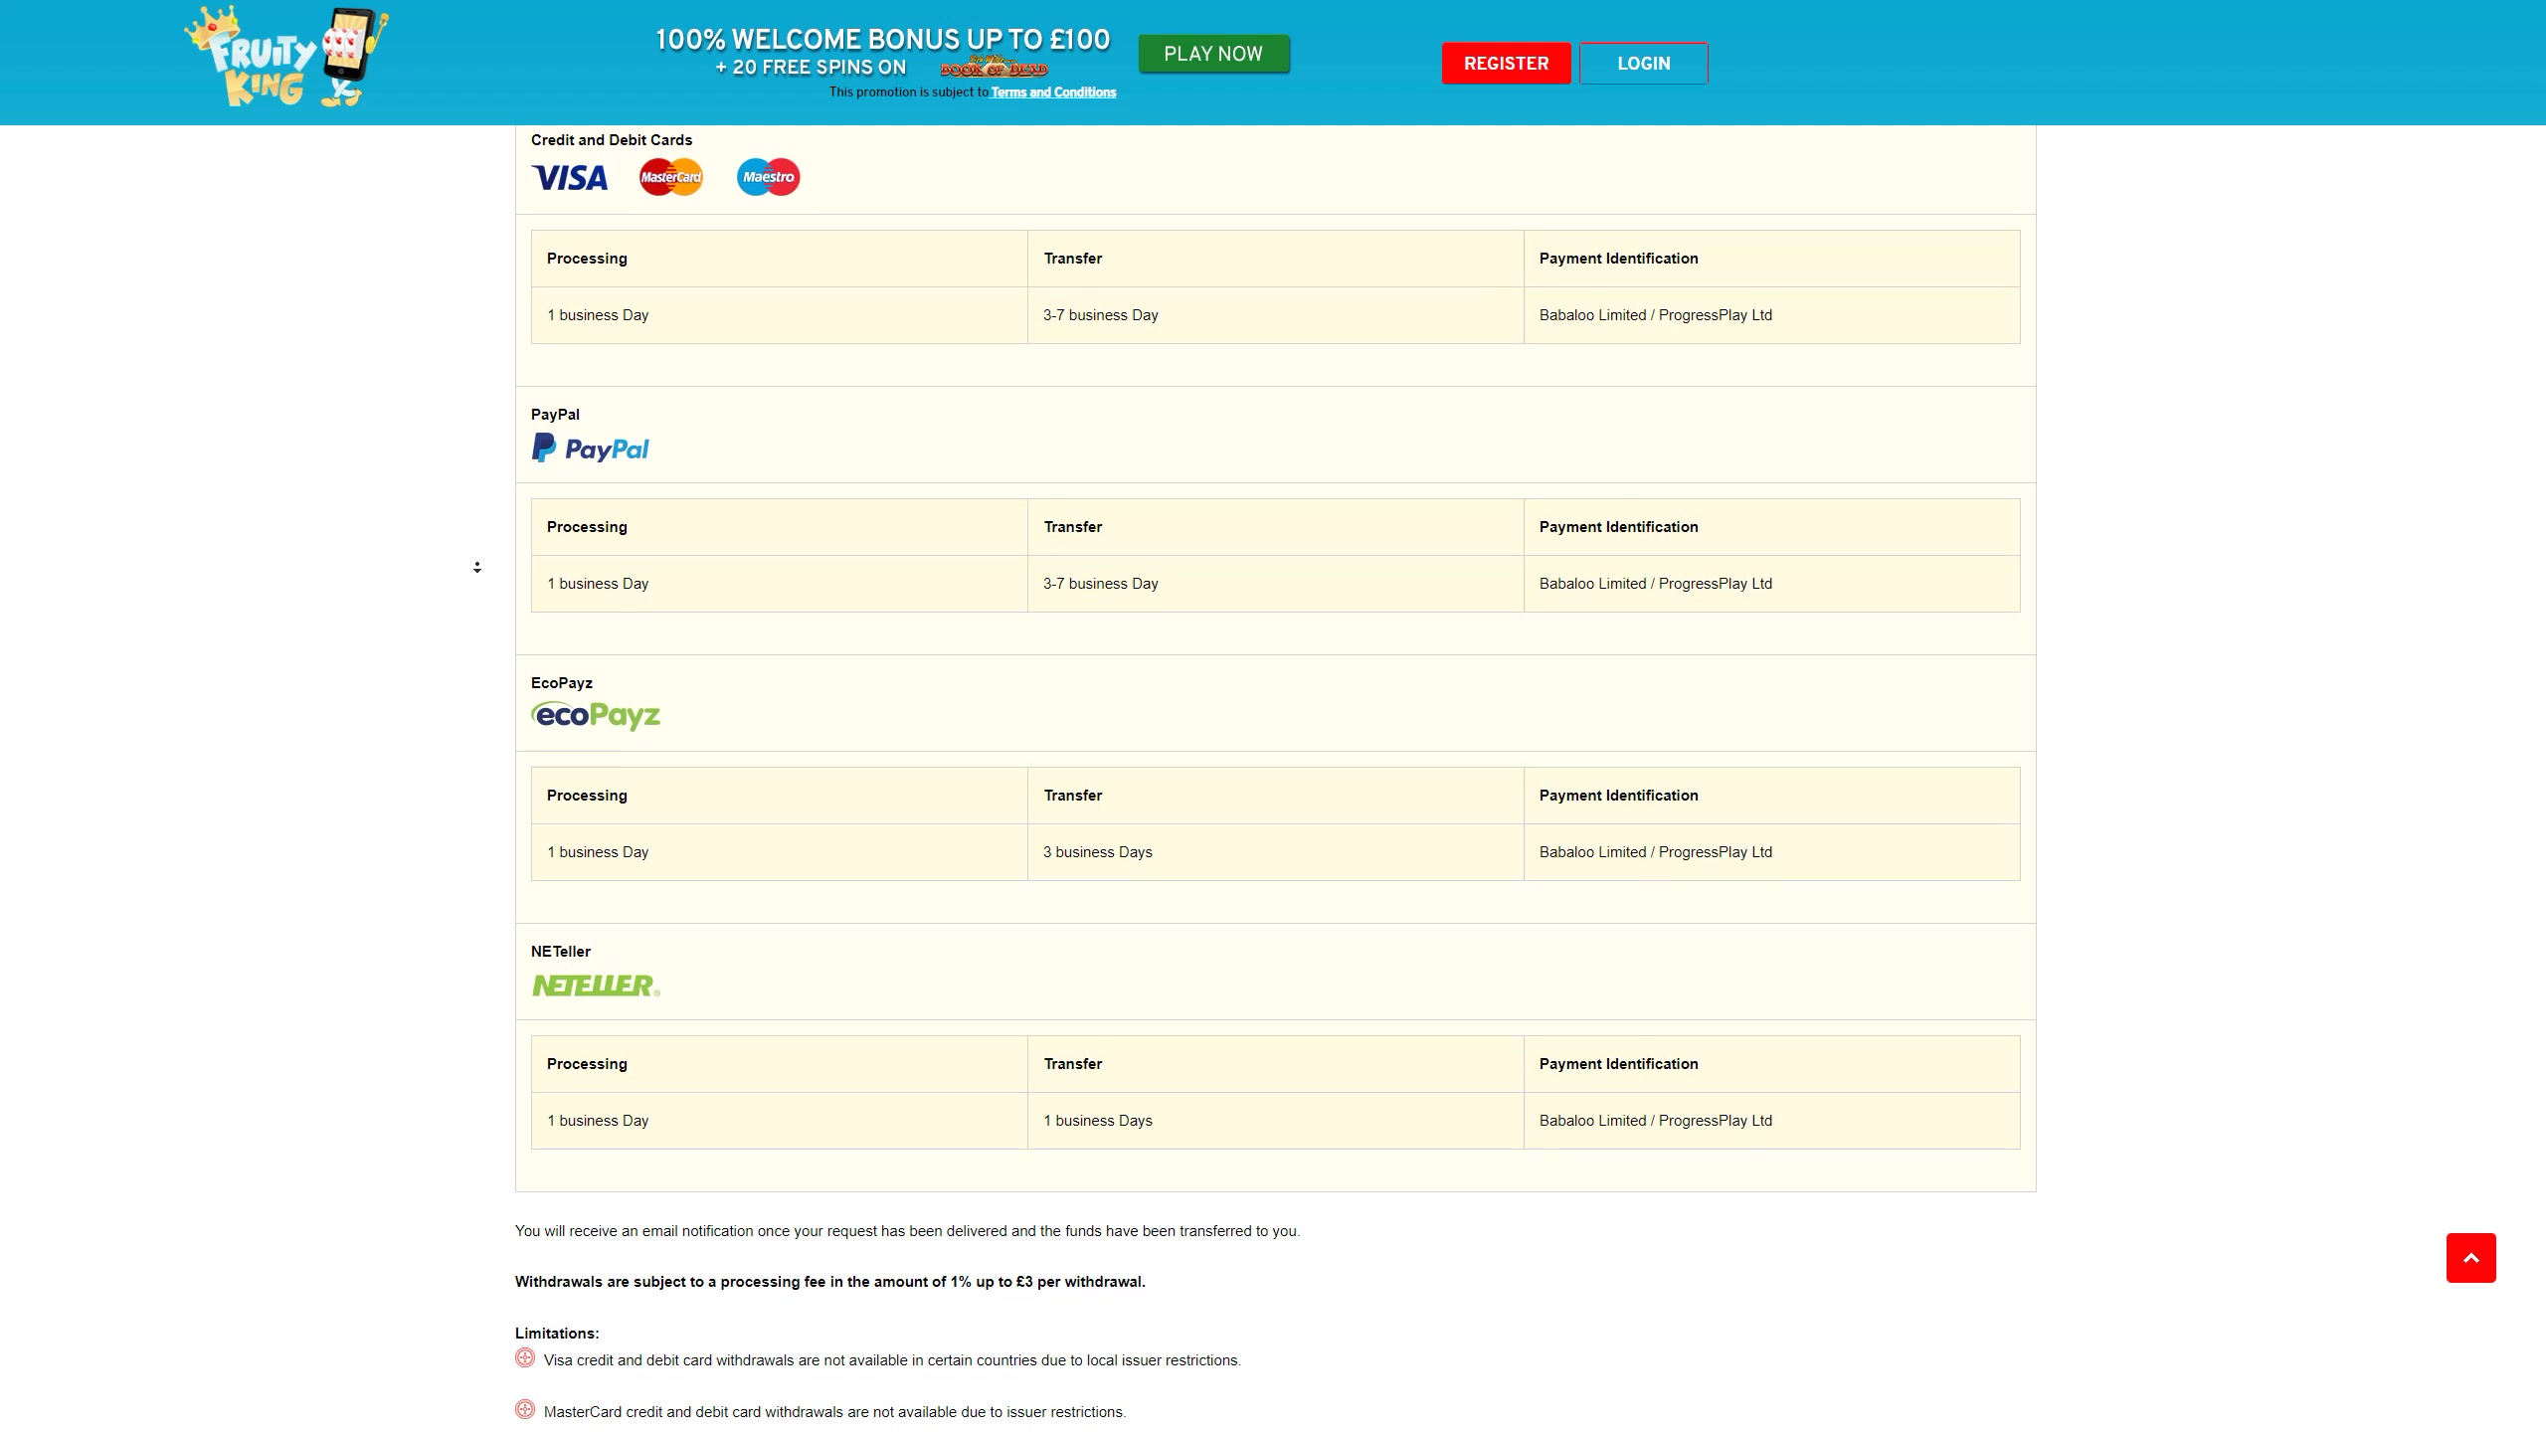Click the small resize handle left of the table

477,567
